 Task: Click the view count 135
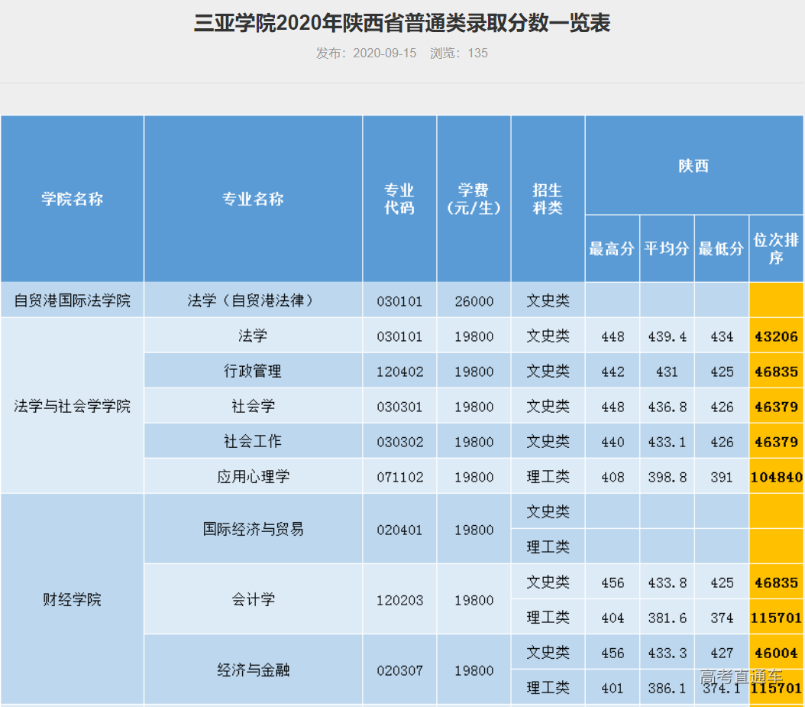[x=480, y=54]
